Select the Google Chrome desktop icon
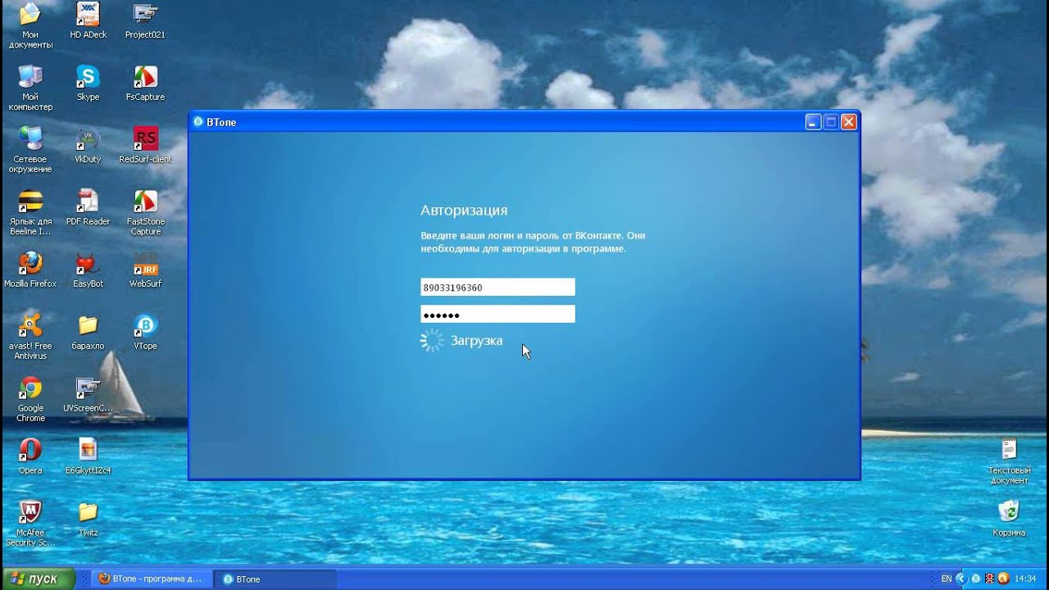Screen dimensions: 1049x590 [x=30, y=399]
